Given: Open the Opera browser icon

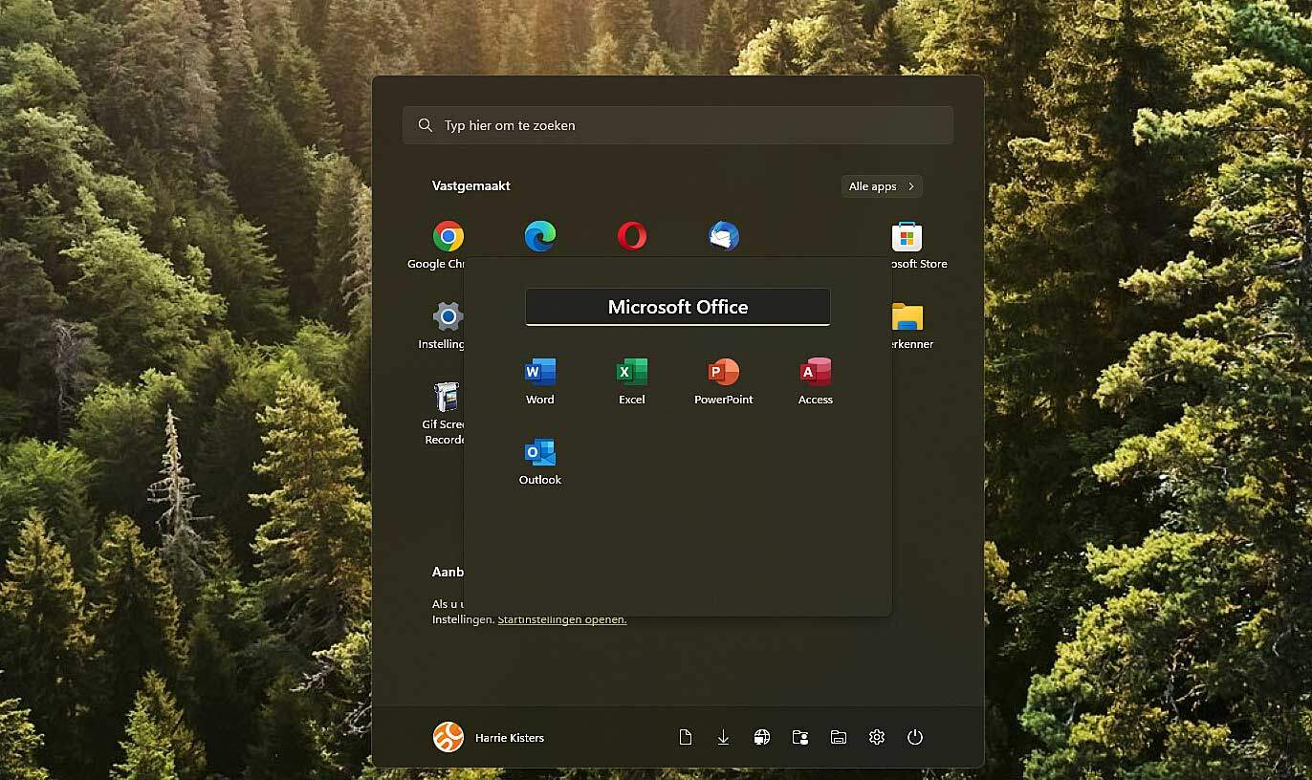Looking at the screenshot, I should (632, 236).
